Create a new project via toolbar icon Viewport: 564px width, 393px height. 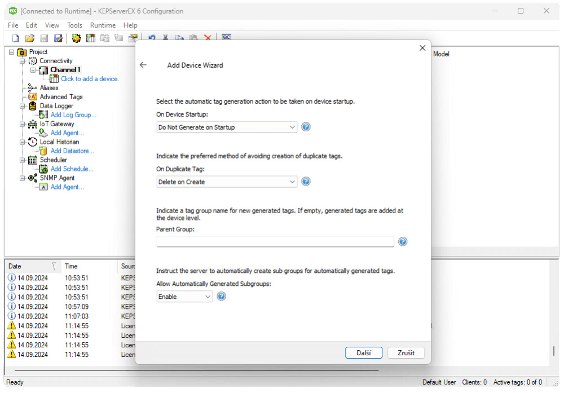(x=15, y=38)
